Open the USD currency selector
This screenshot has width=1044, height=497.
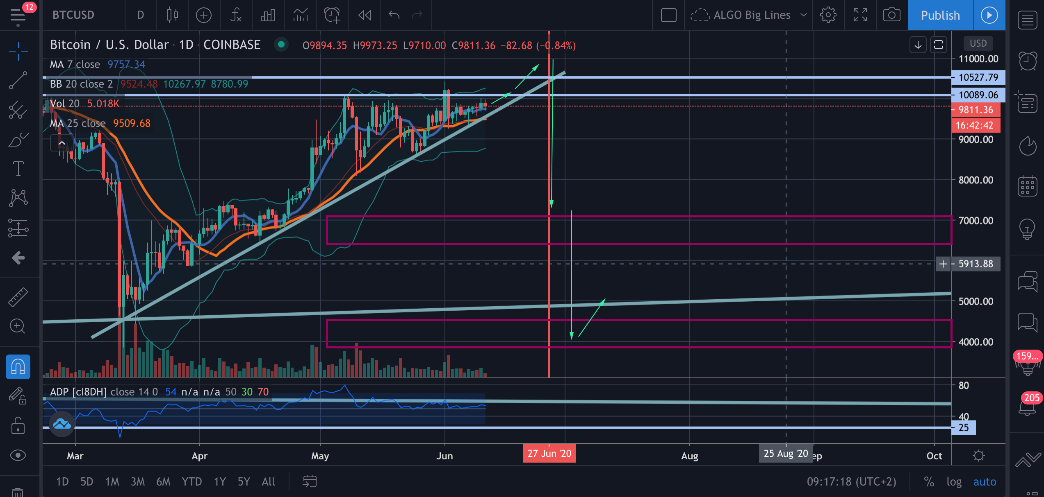(978, 43)
